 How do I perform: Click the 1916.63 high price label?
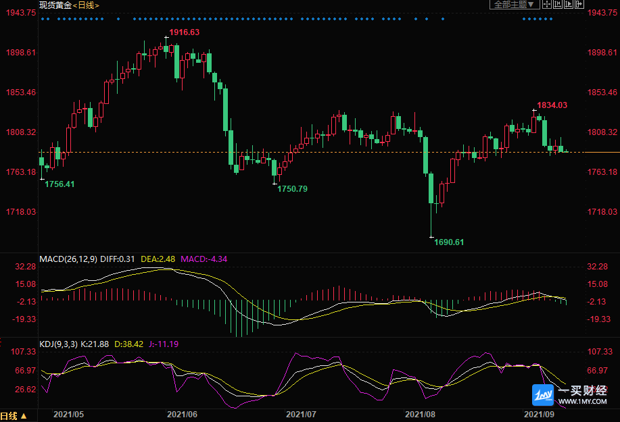click(x=185, y=32)
